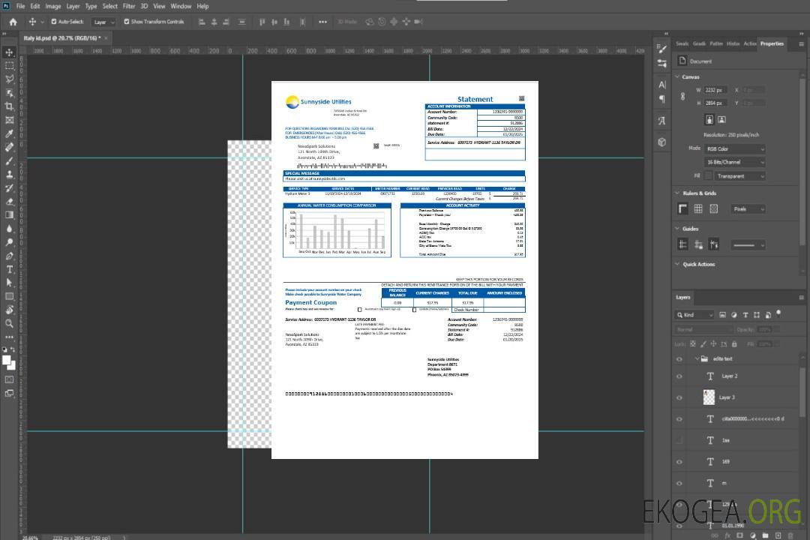The image size is (810, 540).
Task: Open the Glyphs panel icon
Action: tap(662, 121)
